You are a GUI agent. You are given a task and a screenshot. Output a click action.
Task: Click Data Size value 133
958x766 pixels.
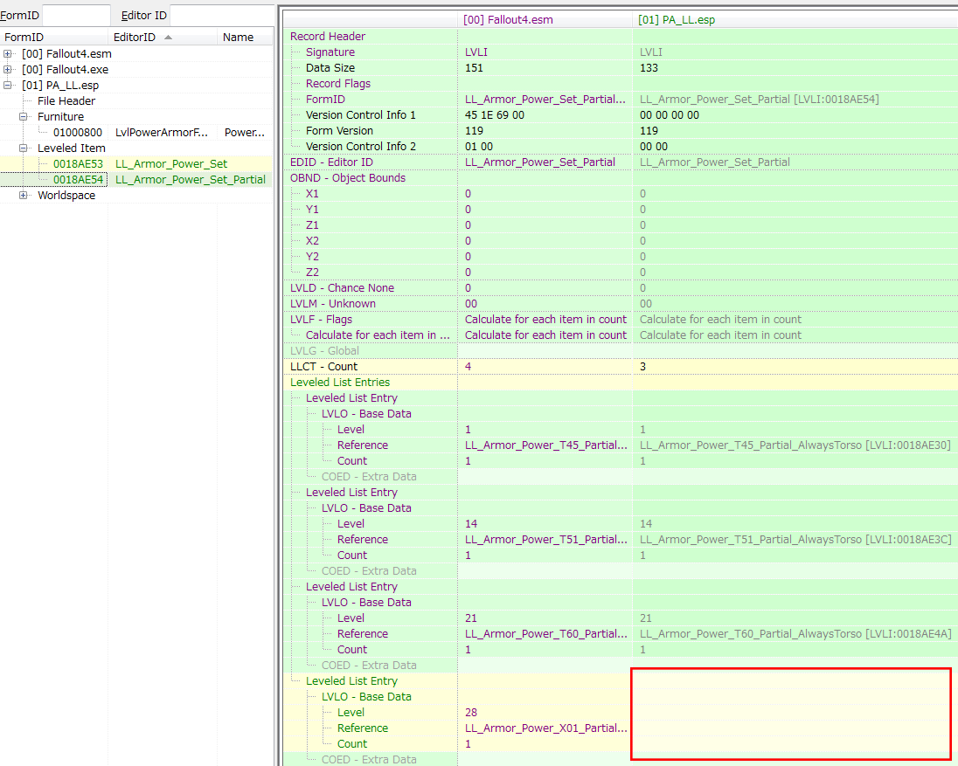coord(649,68)
